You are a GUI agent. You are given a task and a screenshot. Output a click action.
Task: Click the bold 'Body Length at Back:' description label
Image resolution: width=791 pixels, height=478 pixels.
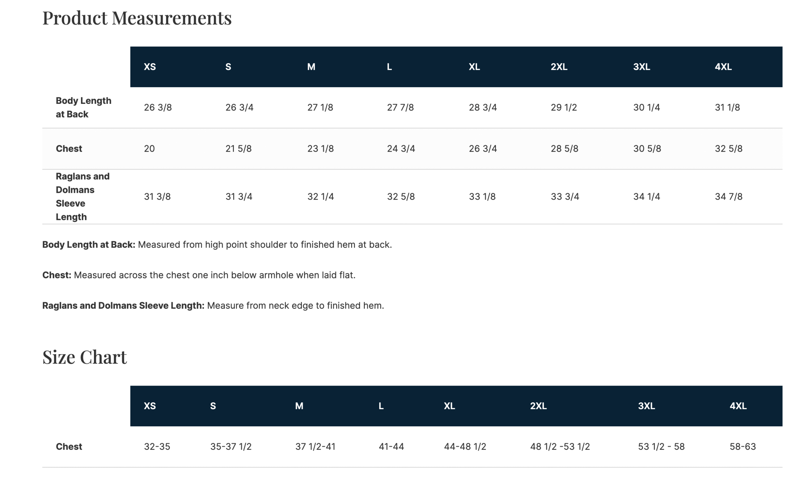point(89,245)
